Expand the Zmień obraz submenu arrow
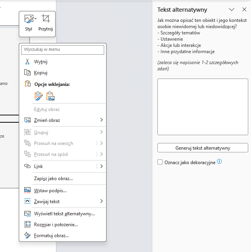This screenshot has width=251, height=252. point(101,120)
